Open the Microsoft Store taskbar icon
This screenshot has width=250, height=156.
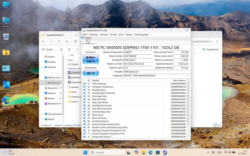pos(158,152)
